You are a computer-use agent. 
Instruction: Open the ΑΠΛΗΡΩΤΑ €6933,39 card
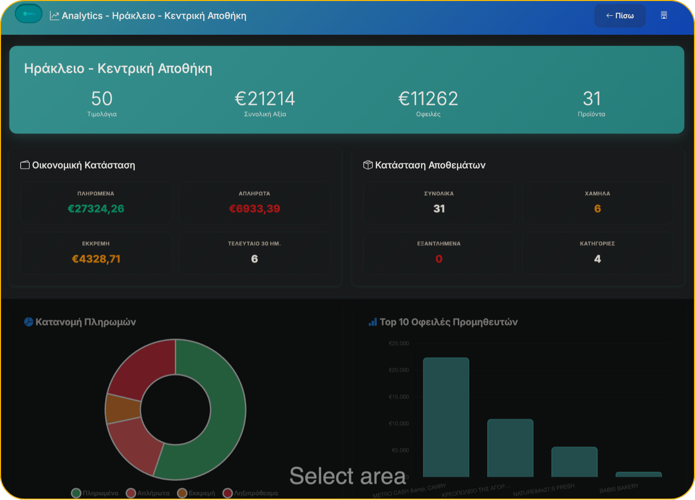[x=254, y=203]
